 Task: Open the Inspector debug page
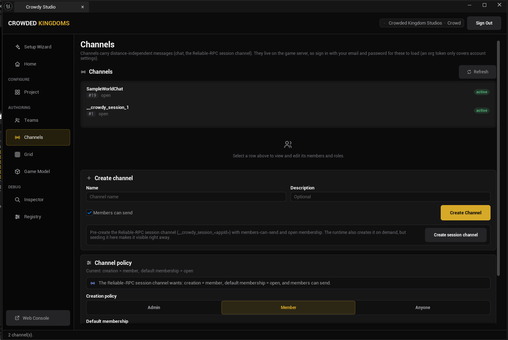tap(38, 200)
